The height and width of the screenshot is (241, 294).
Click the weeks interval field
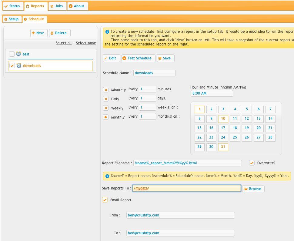[x=147, y=107]
